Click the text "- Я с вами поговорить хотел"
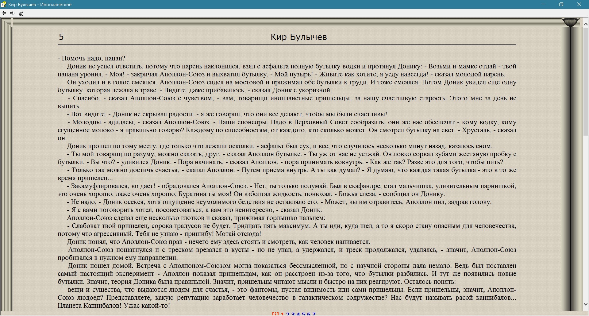The width and height of the screenshot is (589, 316). [x=110, y=210]
